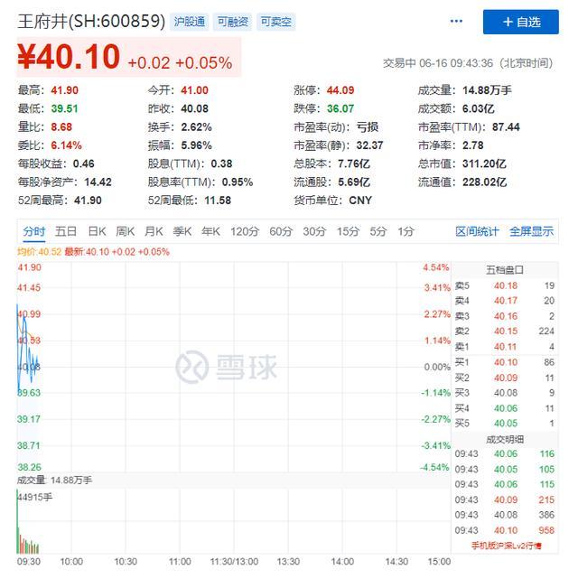578x579 pixels.
Task: Click the 涨停 value 44.09
Action: coord(340,90)
